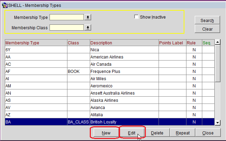Select the Frequence Plus row
This screenshot has width=226, height=141.
[105, 72]
